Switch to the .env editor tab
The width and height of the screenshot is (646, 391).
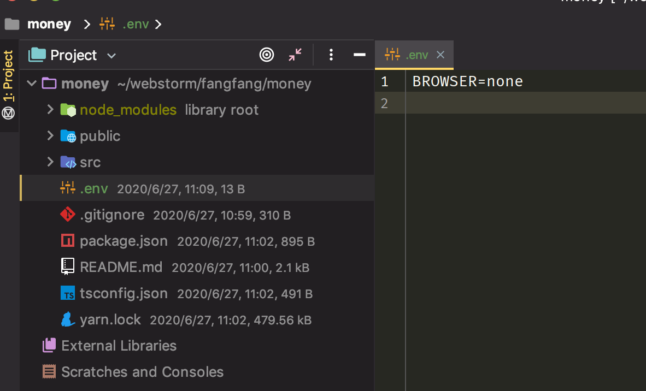[x=414, y=55]
